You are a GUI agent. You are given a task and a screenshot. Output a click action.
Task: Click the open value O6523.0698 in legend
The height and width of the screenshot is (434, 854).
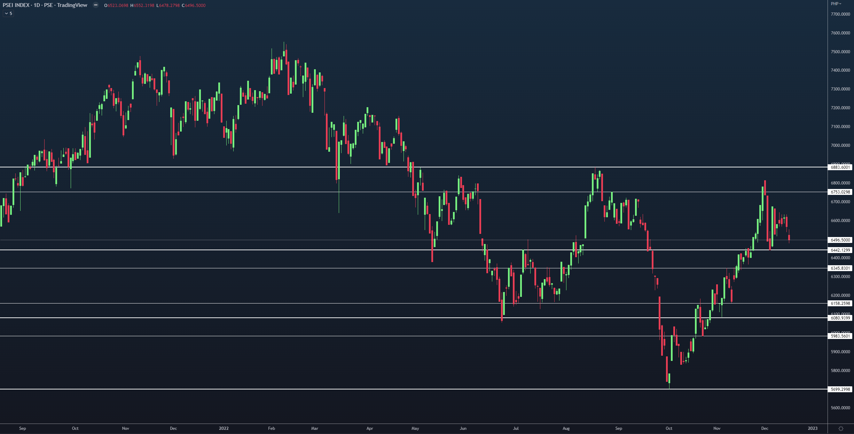116,6
